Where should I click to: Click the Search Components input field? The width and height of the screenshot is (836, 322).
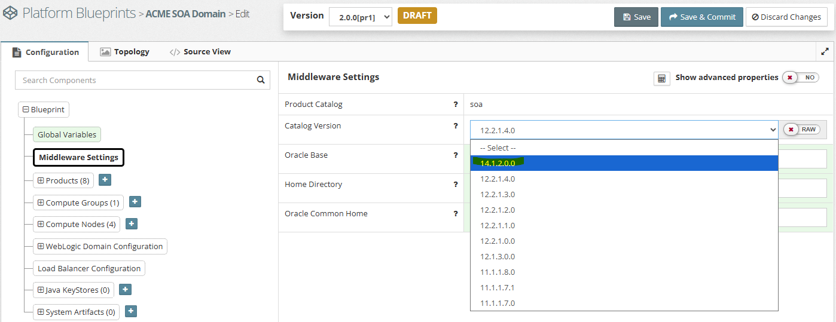click(x=135, y=80)
